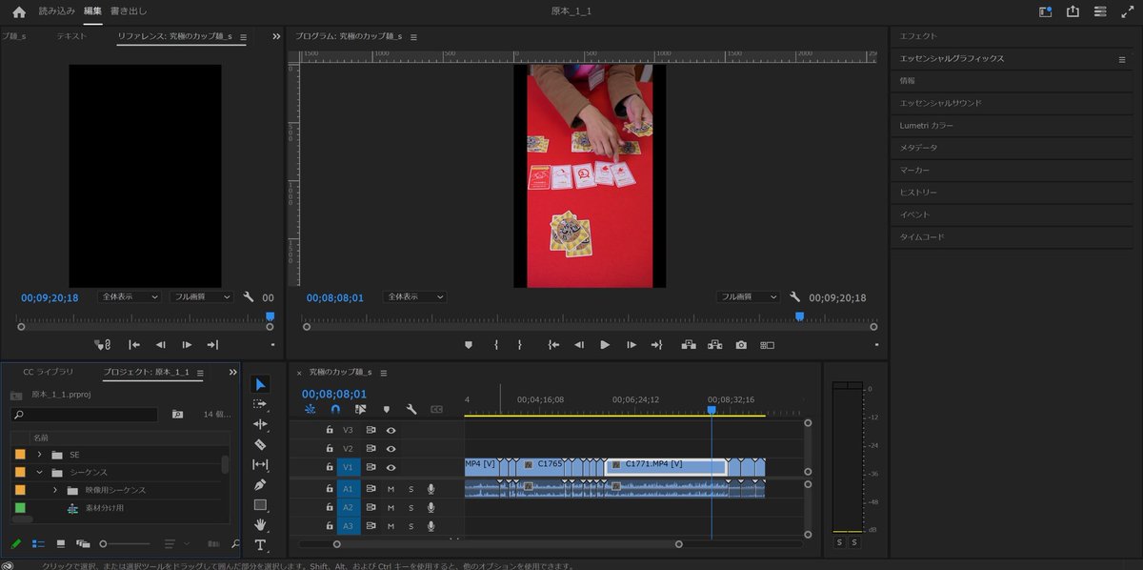Open Reference monitor 全体表示 dropdown
This screenshot has width=1143, height=570.
click(129, 297)
